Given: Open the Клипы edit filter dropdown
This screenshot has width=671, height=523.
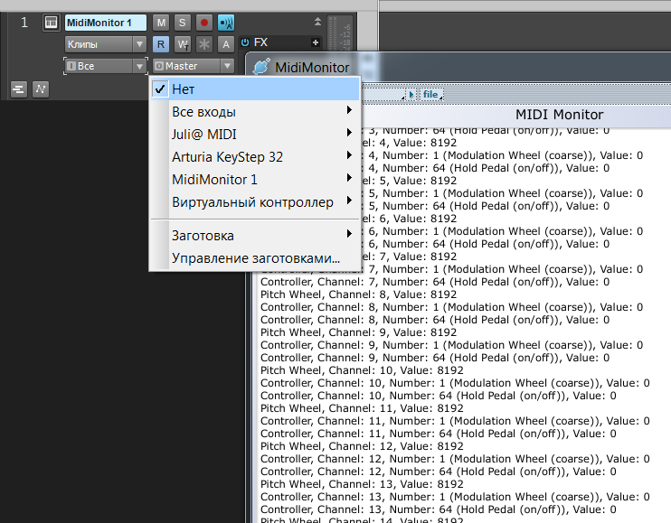Looking at the screenshot, I should pos(106,44).
